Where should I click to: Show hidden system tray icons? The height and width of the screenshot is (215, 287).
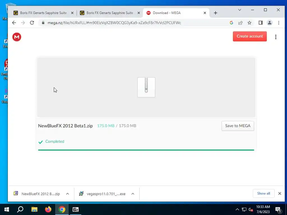pos(237,209)
